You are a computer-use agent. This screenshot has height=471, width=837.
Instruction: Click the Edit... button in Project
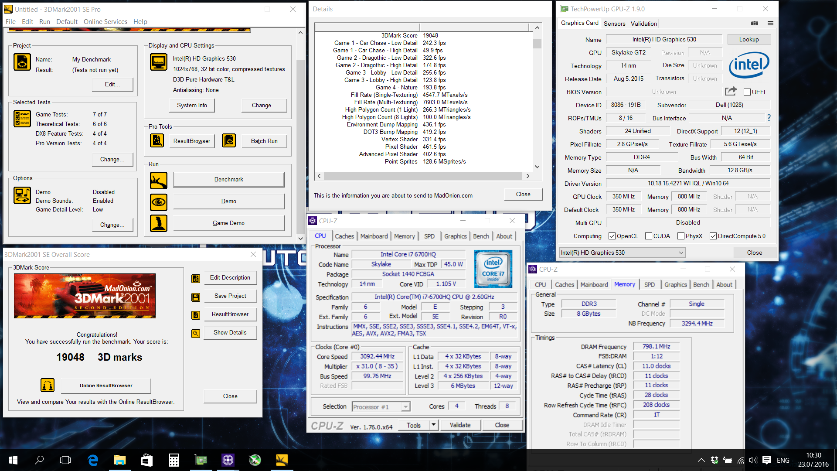pyautogui.click(x=112, y=84)
